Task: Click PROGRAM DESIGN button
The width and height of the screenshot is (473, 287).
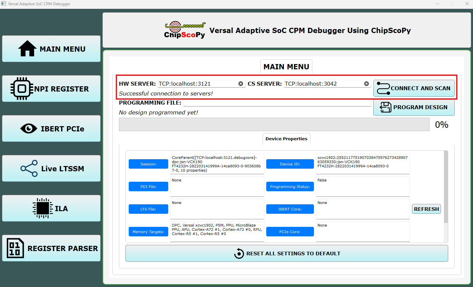Action: (414, 107)
